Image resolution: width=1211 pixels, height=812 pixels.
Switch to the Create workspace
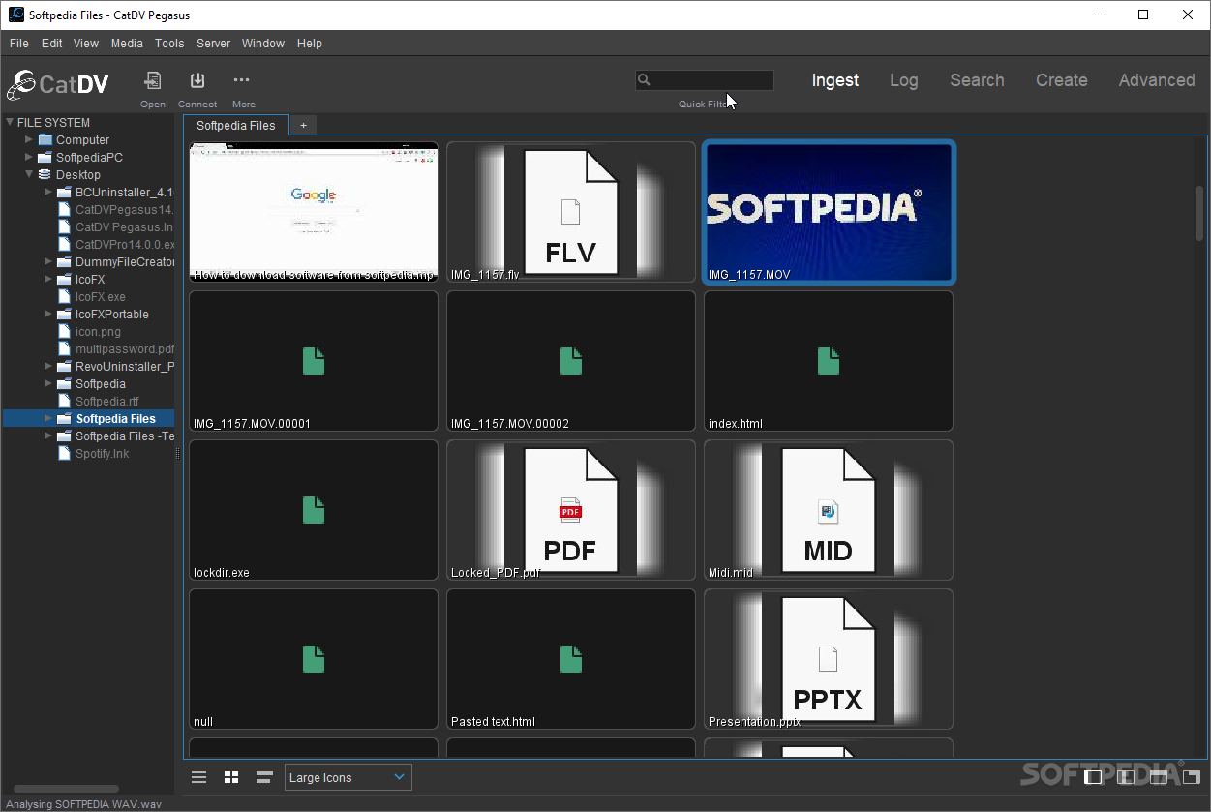click(1061, 80)
